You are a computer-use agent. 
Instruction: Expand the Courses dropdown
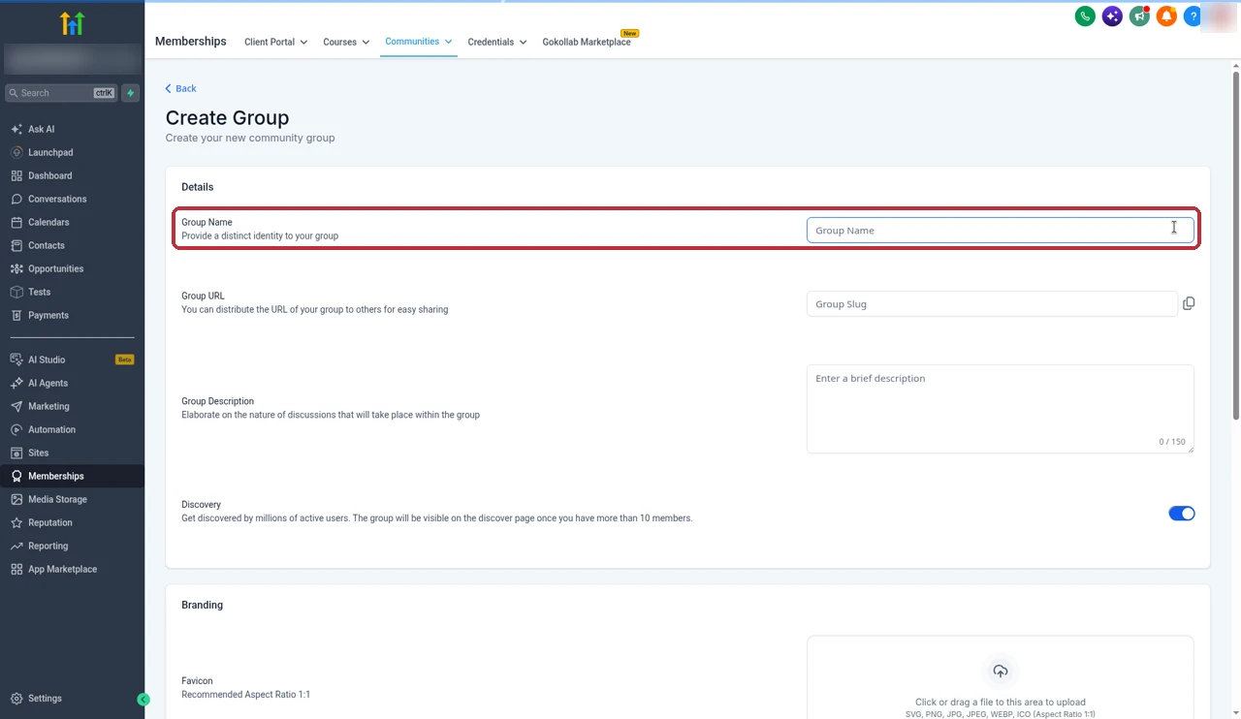tap(346, 42)
